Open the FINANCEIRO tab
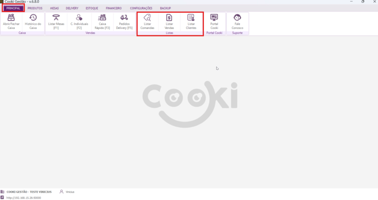 click(114, 8)
